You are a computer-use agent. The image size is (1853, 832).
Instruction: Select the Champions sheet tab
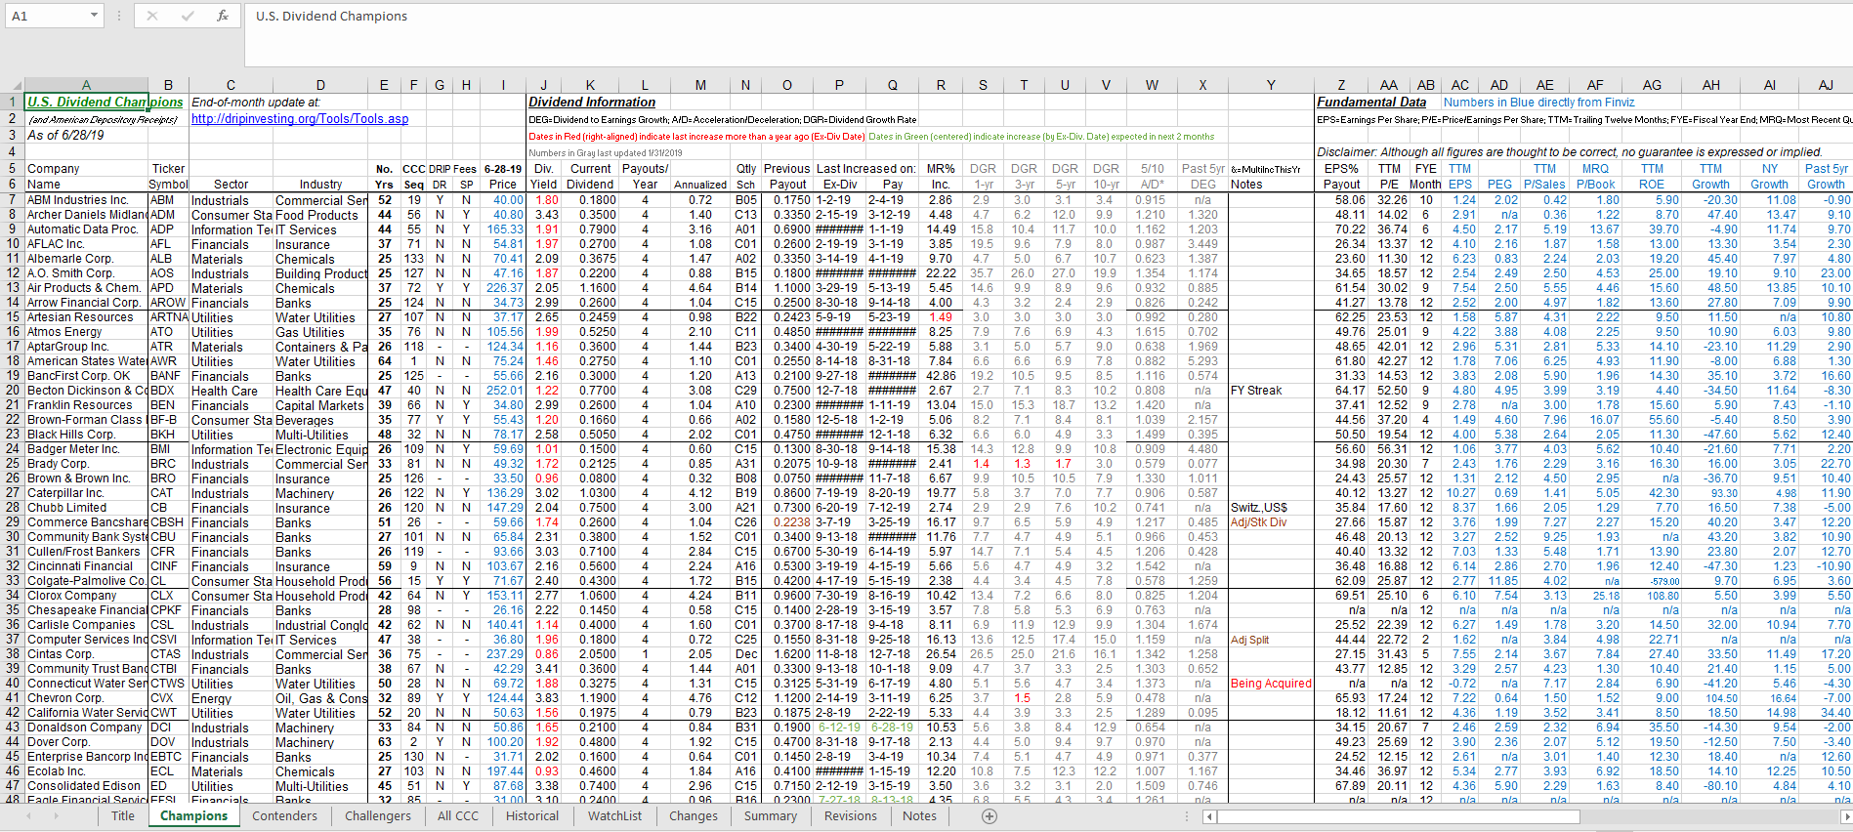click(x=193, y=816)
